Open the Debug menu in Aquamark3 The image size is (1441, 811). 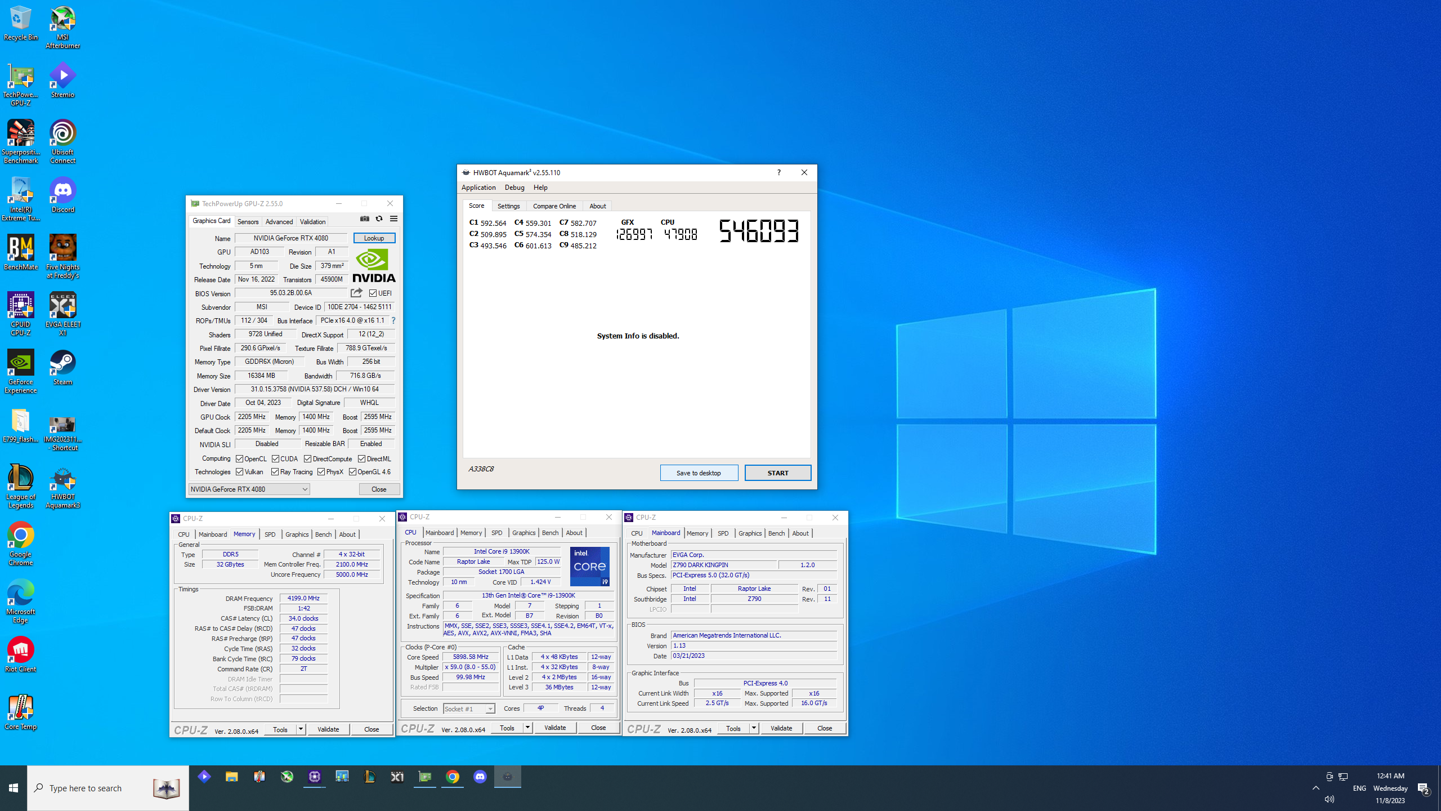coord(514,188)
